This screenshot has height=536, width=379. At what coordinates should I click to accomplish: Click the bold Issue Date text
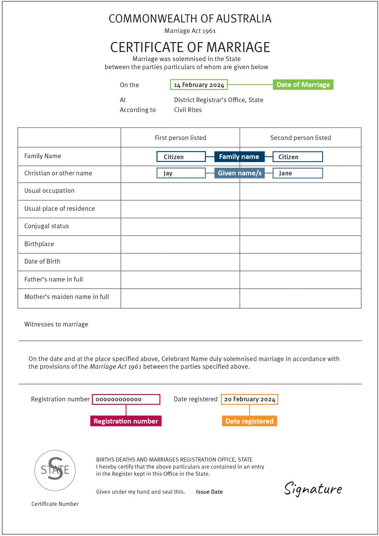209,492
